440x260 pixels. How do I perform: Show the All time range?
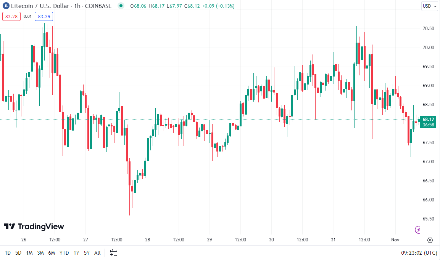(97, 253)
